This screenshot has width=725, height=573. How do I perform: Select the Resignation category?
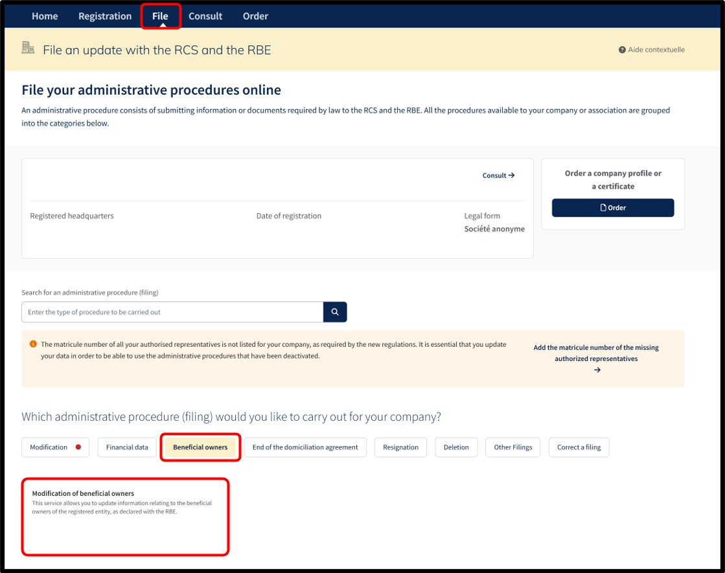point(400,447)
